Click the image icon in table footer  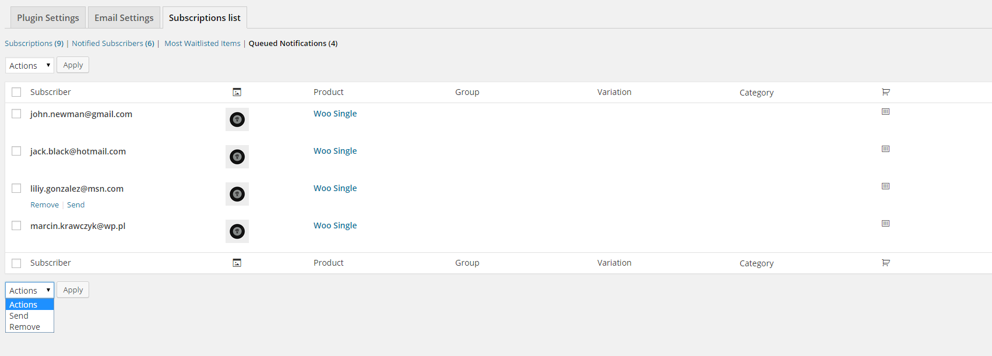coord(237,263)
